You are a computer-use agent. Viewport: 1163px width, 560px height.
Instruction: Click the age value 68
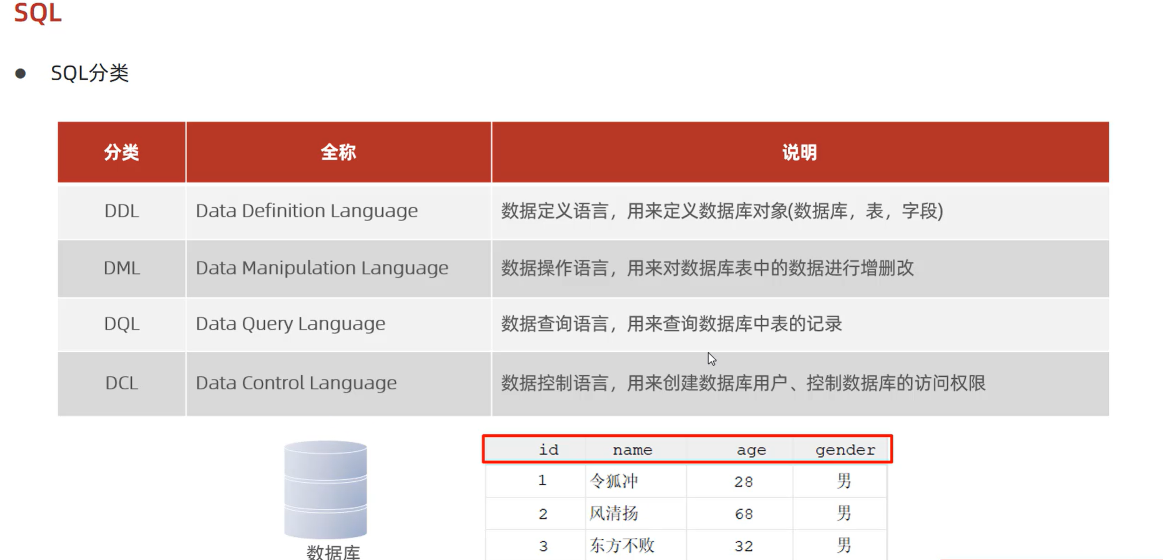[744, 514]
